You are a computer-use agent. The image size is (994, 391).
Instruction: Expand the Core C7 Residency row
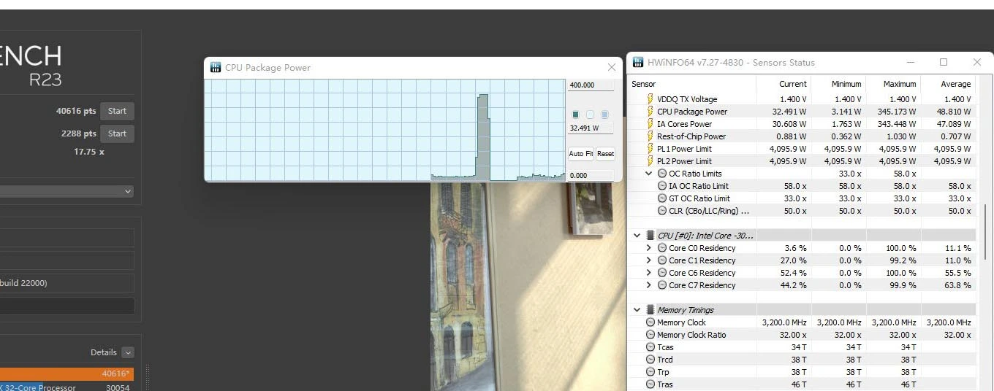[x=649, y=285]
